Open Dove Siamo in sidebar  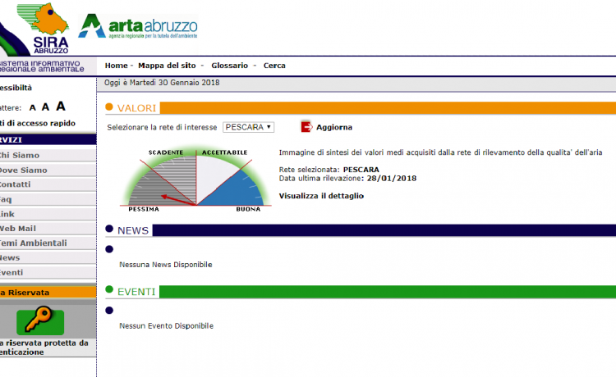pyautogui.click(x=23, y=170)
